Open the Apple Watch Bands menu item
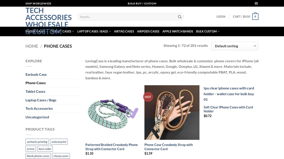The width and height of the screenshot is (284, 159). (177, 31)
